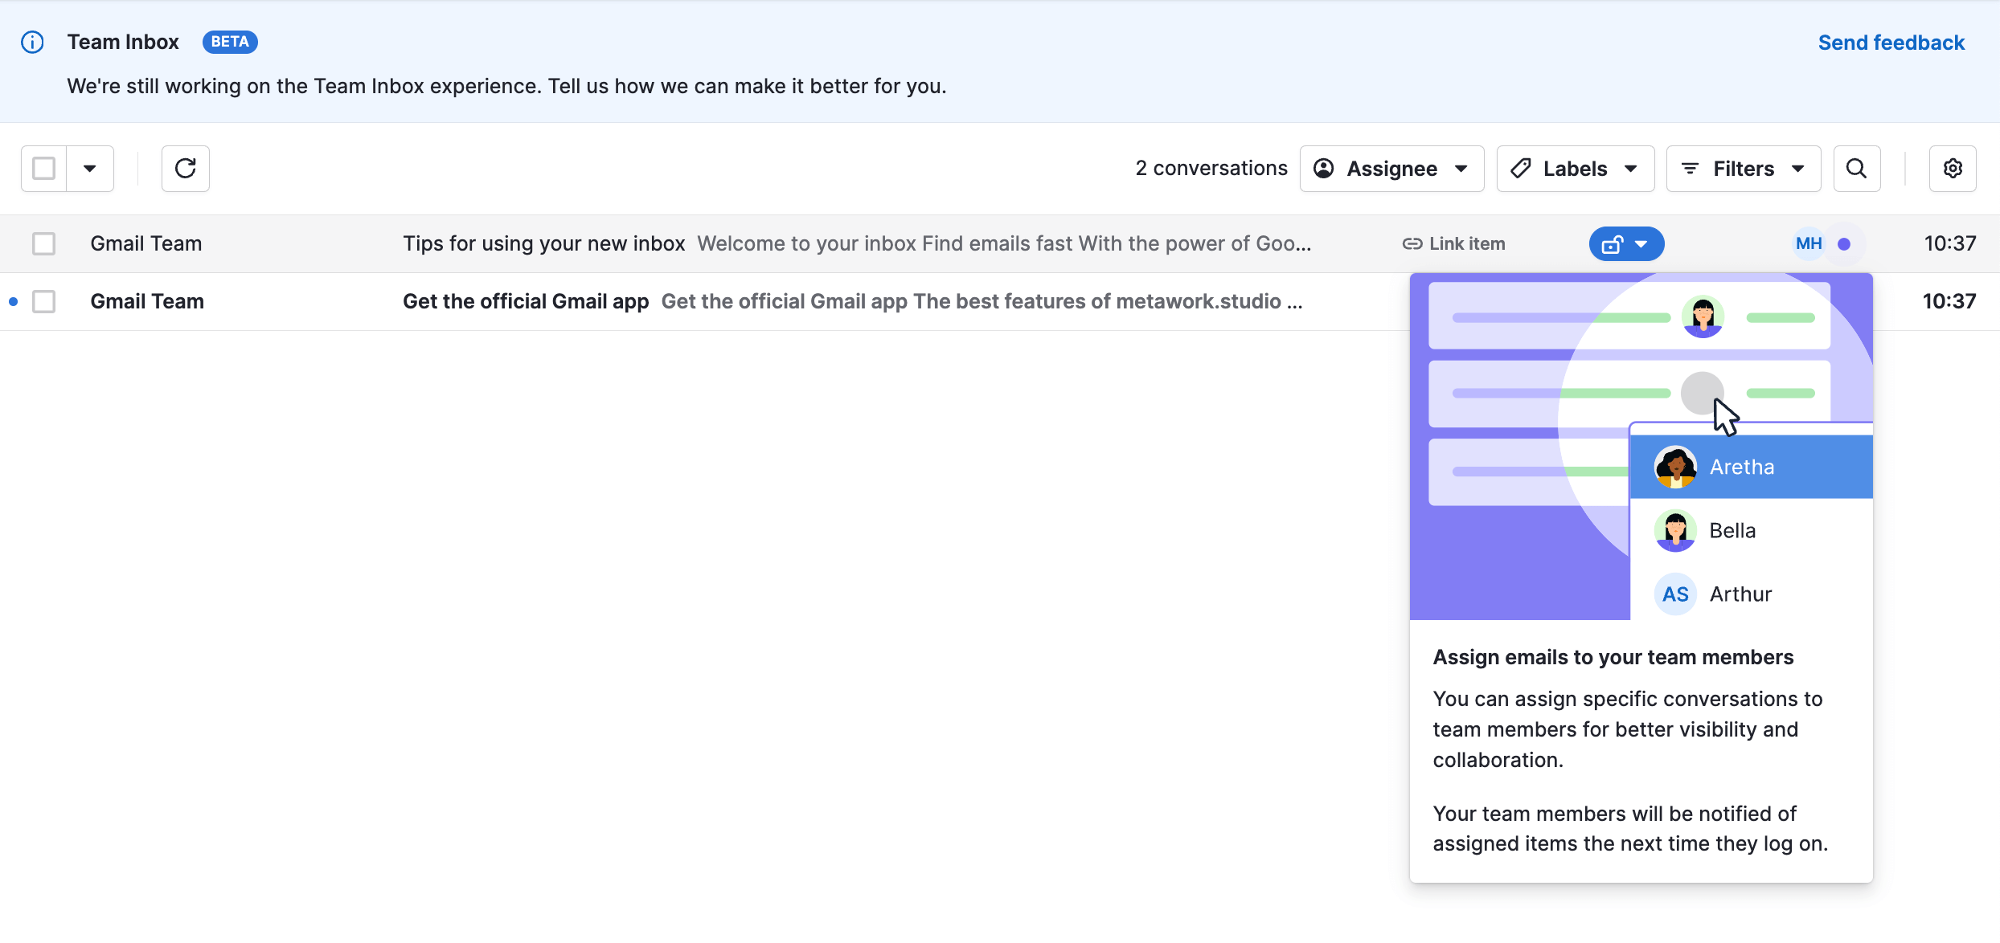Viewport: 2000px width, 943px height.
Task: Check the Tips for using inbox email
Action: point(44,244)
